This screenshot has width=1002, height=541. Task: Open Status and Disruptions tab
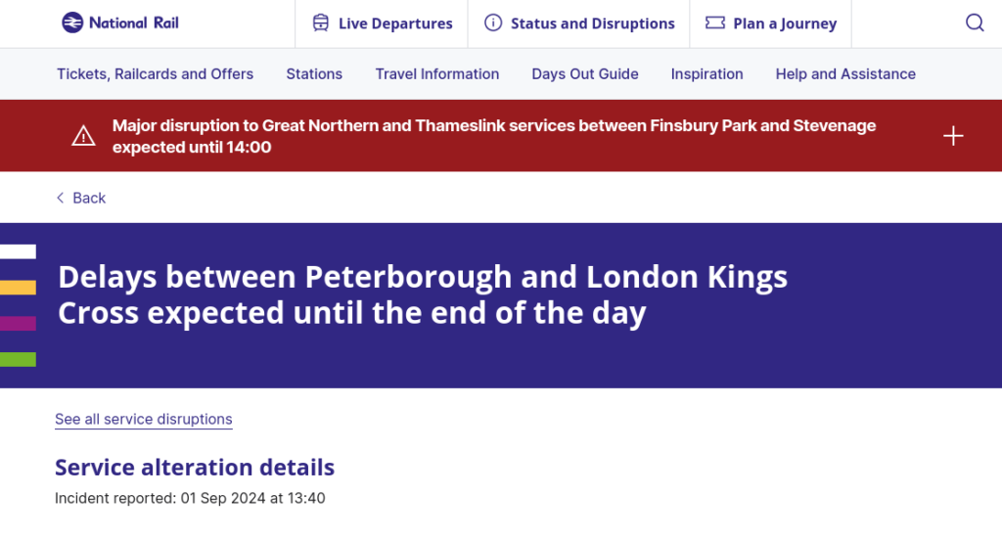coord(579,23)
